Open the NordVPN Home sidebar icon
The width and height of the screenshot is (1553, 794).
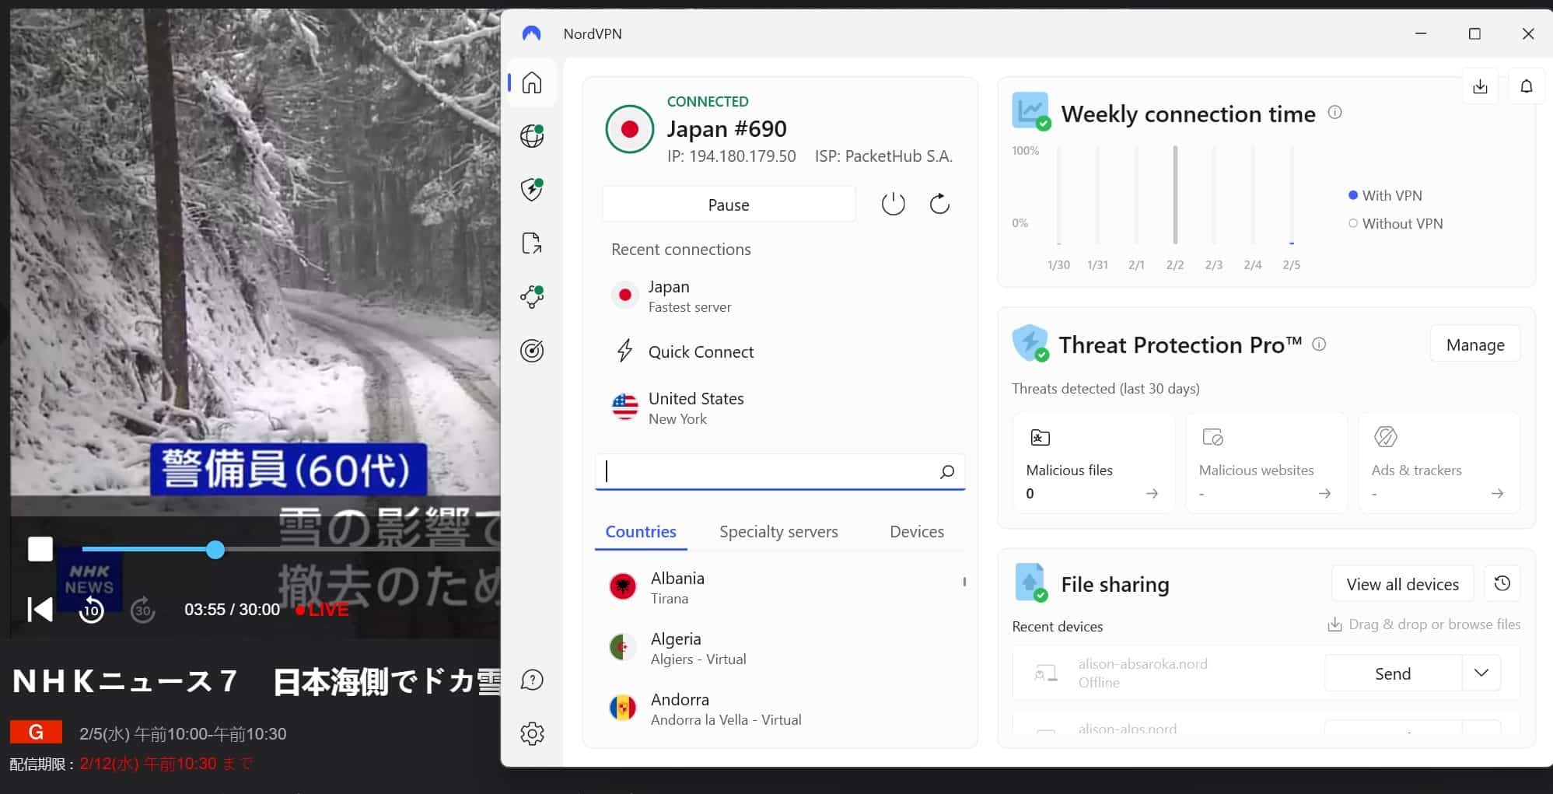(x=532, y=82)
